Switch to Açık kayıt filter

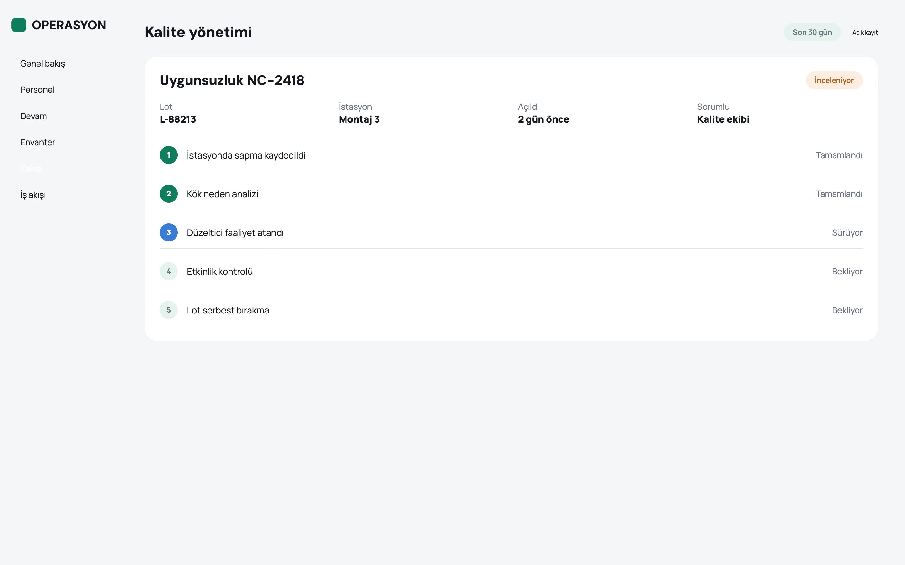click(x=865, y=33)
